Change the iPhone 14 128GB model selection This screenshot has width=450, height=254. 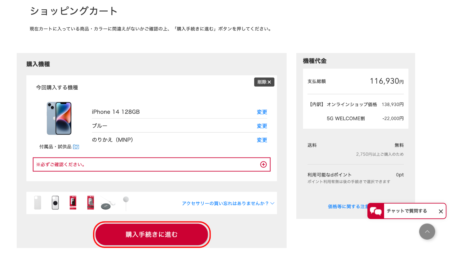(262, 112)
